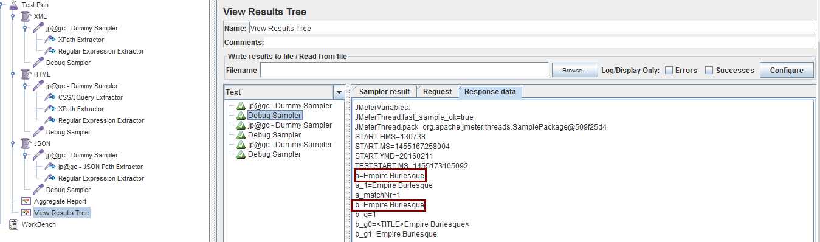Screen dimensions: 820x242
Task: Select the XPath Extractor icon under XML
Action: (x=50, y=40)
